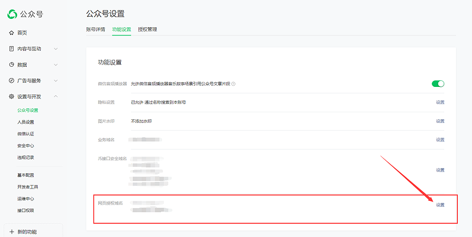The width and height of the screenshot is (472, 237).
Task: Click the 隐私设置 row label
Action: [x=106, y=102]
